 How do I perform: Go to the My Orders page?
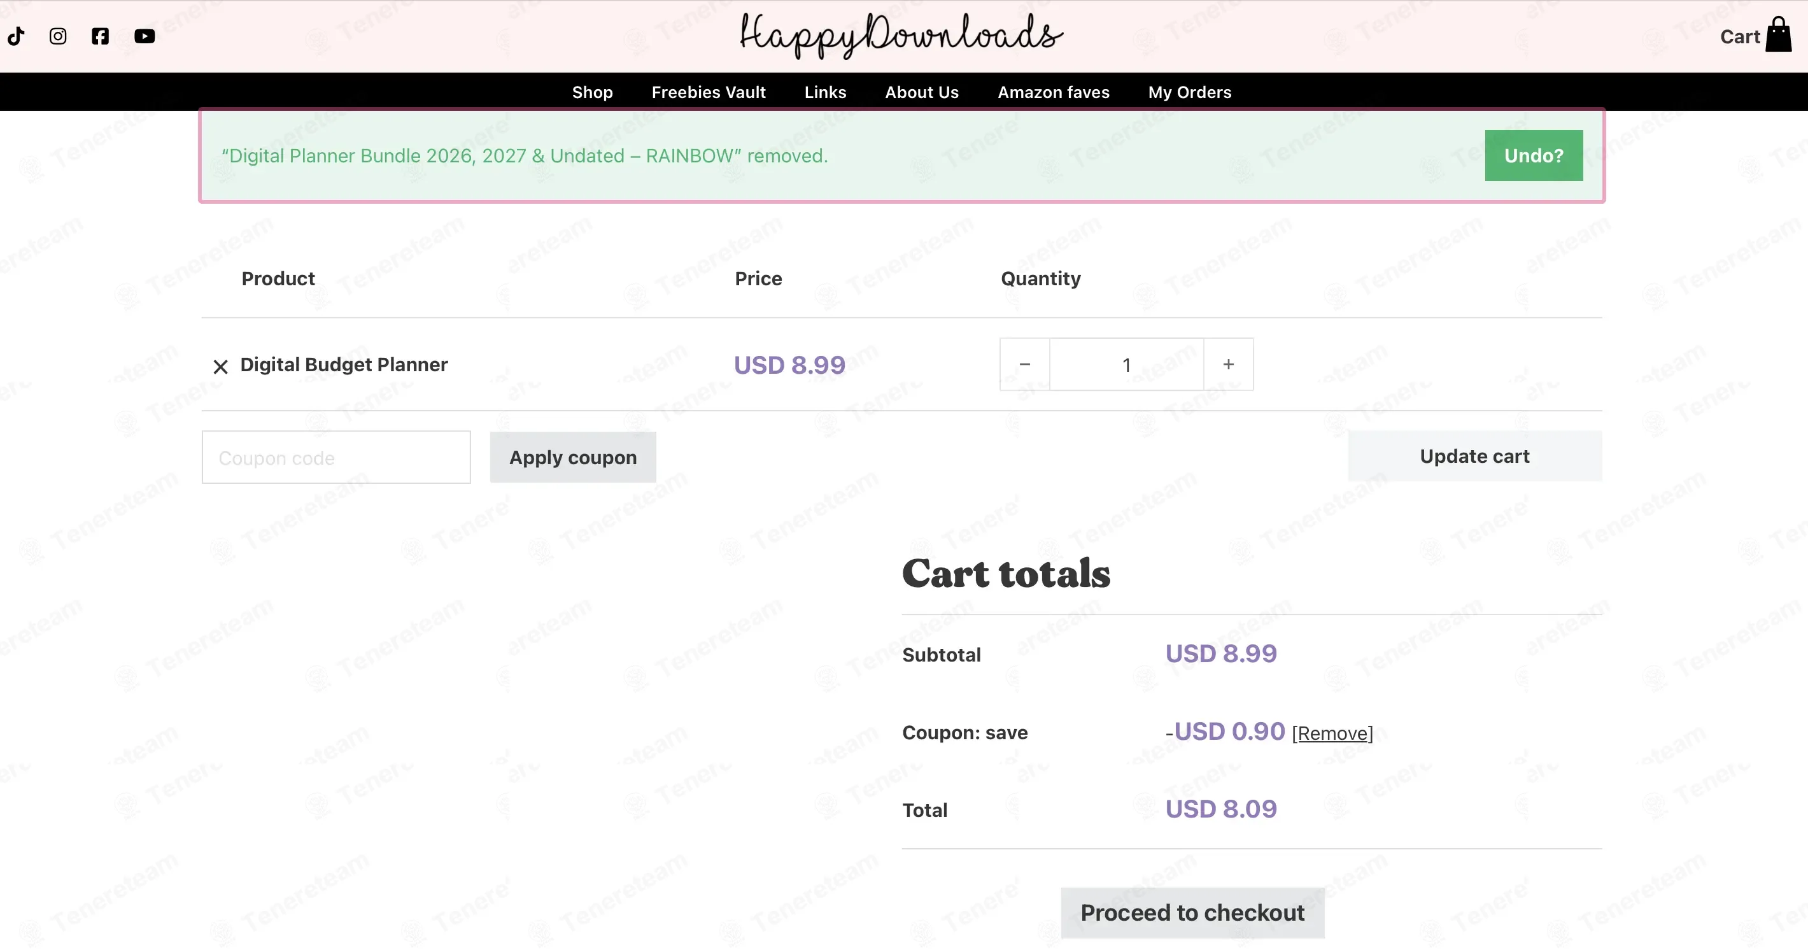pos(1190,92)
